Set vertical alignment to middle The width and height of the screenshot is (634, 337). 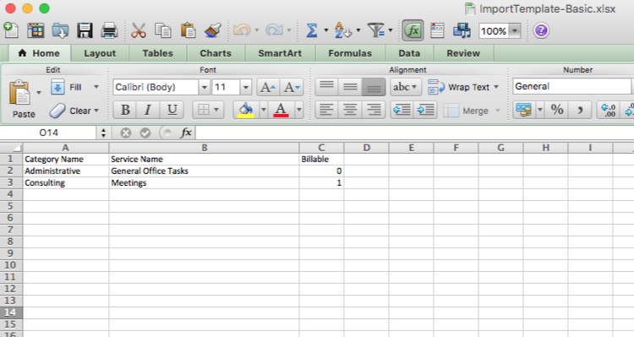click(350, 87)
